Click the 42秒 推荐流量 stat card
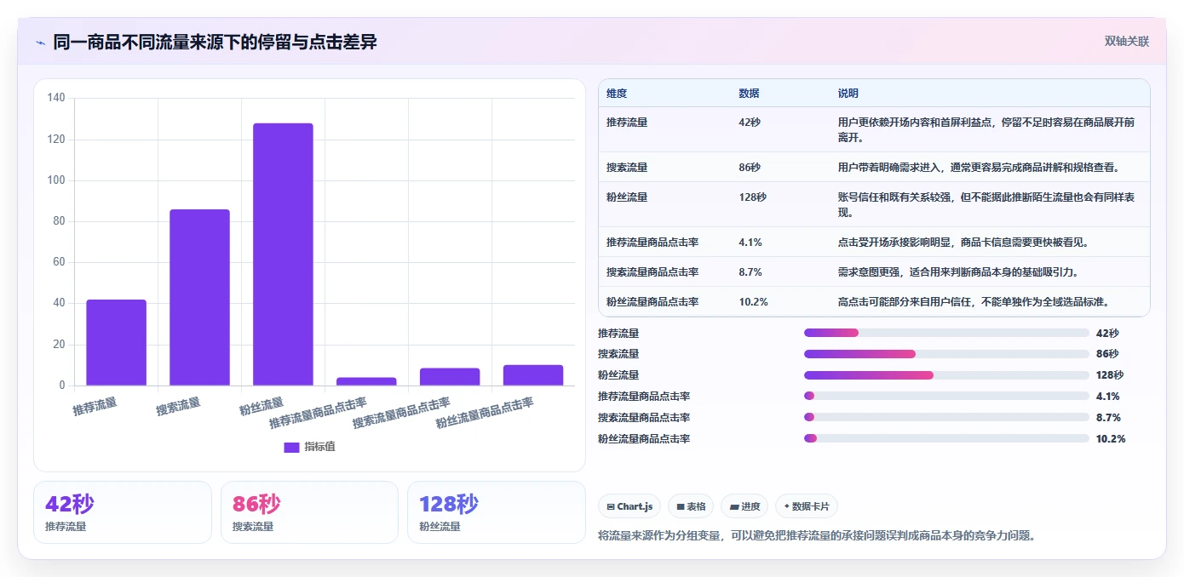Image resolution: width=1184 pixels, height=577 pixels. click(123, 512)
